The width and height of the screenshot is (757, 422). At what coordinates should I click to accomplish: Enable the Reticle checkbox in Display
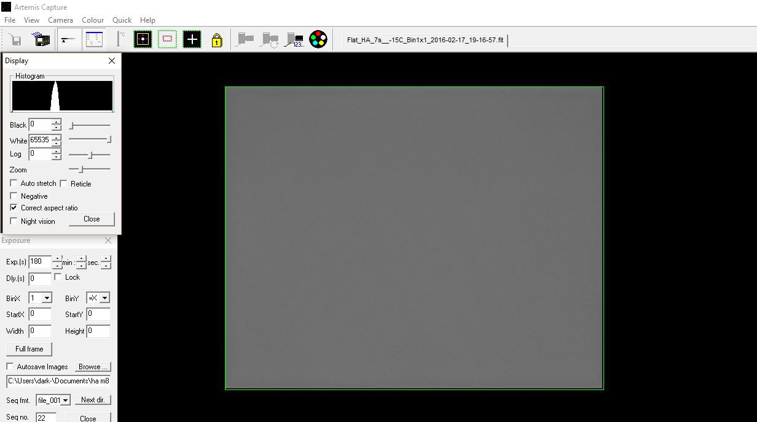coord(63,183)
